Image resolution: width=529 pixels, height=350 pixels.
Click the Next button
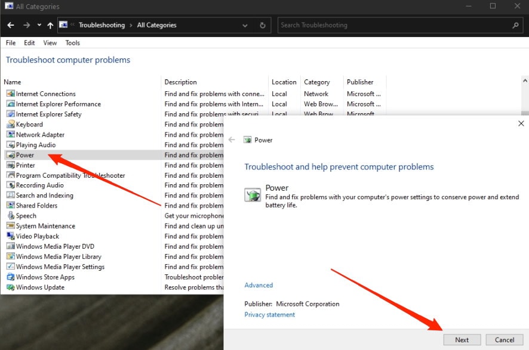coord(462,340)
